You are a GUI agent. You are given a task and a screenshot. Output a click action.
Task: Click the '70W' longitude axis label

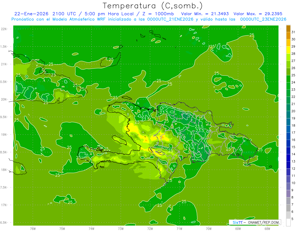(209, 228)
